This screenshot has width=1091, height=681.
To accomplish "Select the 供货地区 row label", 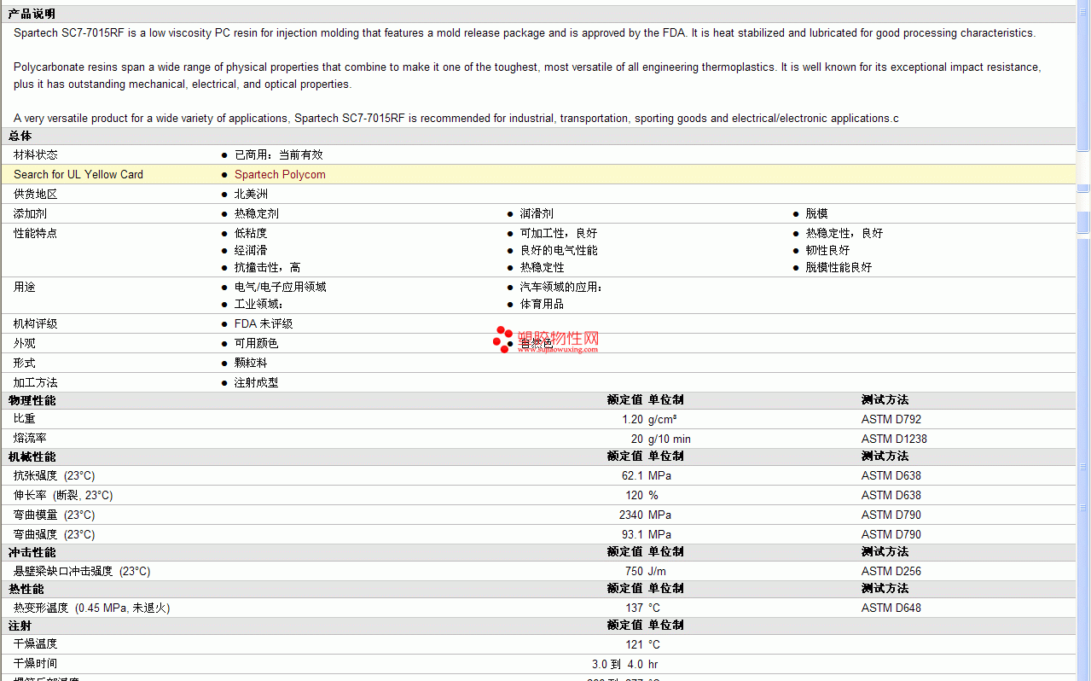I will click(36, 194).
